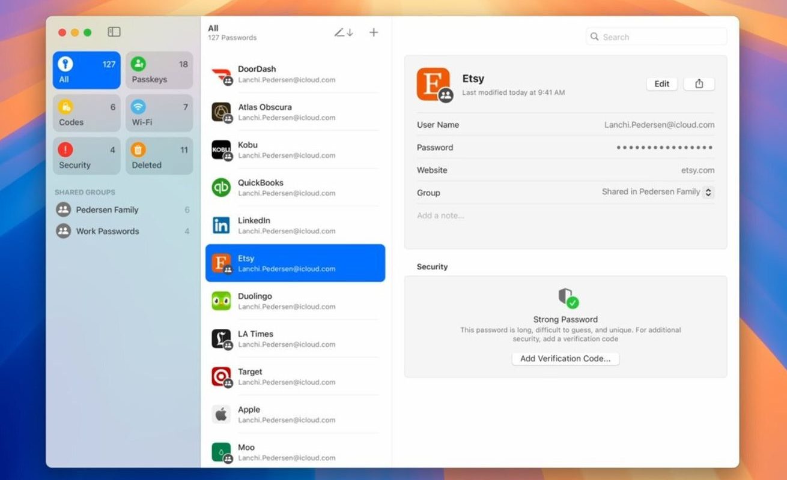Open the etsy.com website value
The height and width of the screenshot is (480, 787).
pyautogui.click(x=697, y=170)
